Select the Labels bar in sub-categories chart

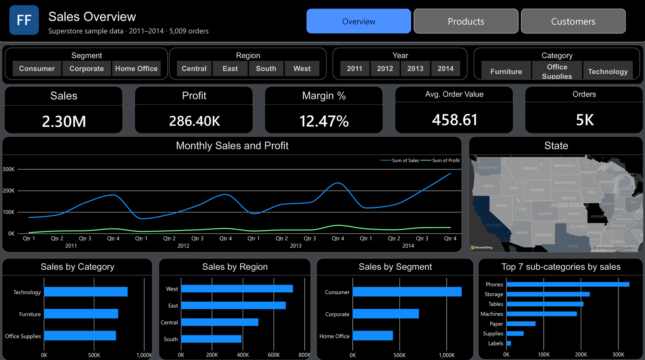coord(509,343)
